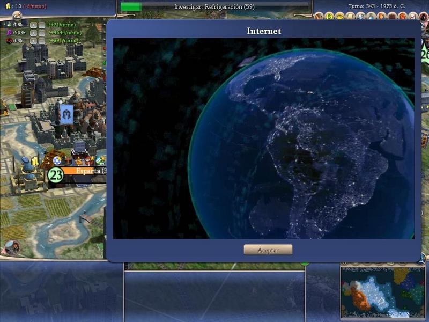Open the Civics advisor gold ring icon
This screenshot has height=322, width=429.
339,17
